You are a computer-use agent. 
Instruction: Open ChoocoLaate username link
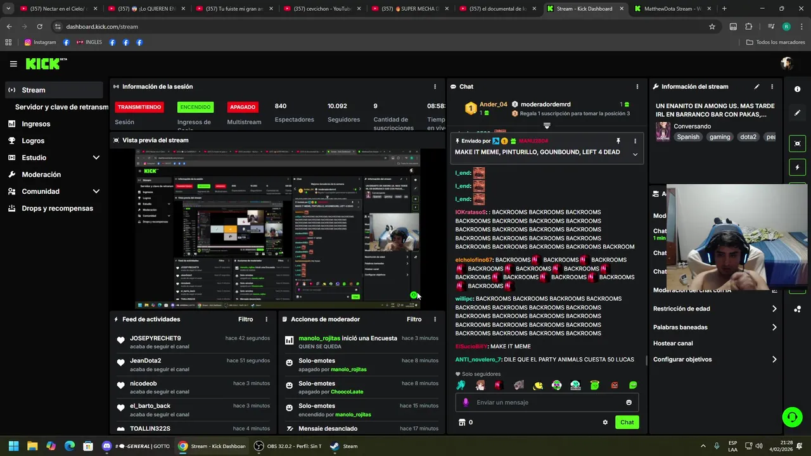[347, 392]
